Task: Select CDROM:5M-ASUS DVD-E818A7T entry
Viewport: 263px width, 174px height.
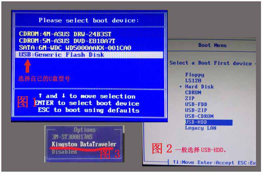Action: [x=67, y=41]
